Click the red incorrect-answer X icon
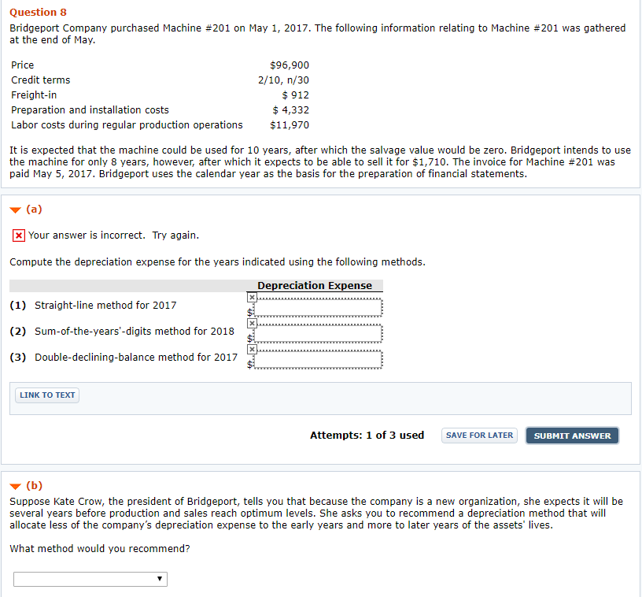This screenshot has height=597, width=642. [x=17, y=235]
